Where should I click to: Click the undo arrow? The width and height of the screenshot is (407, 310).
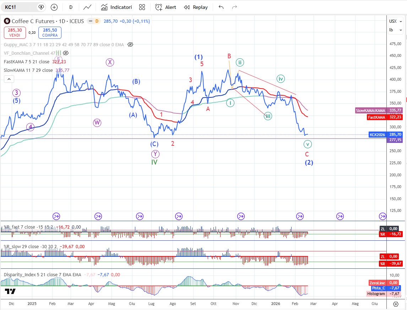point(221,7)
